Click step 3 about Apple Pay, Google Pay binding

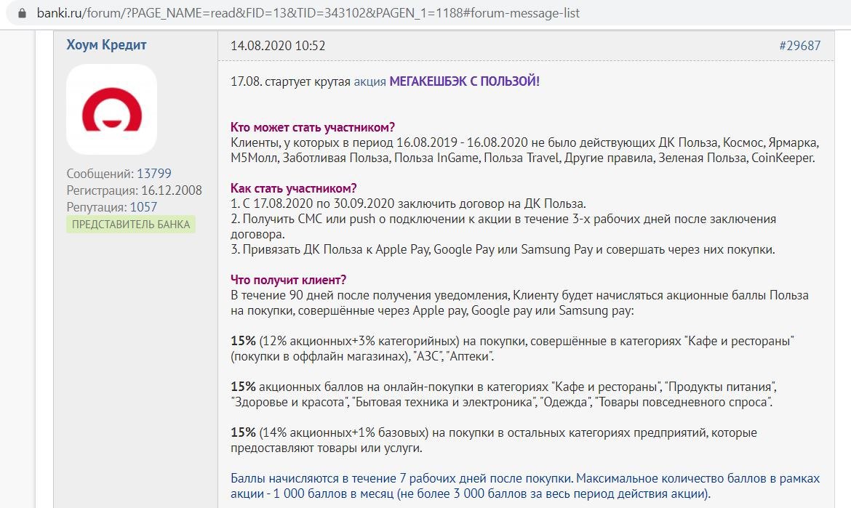(503, 249)
